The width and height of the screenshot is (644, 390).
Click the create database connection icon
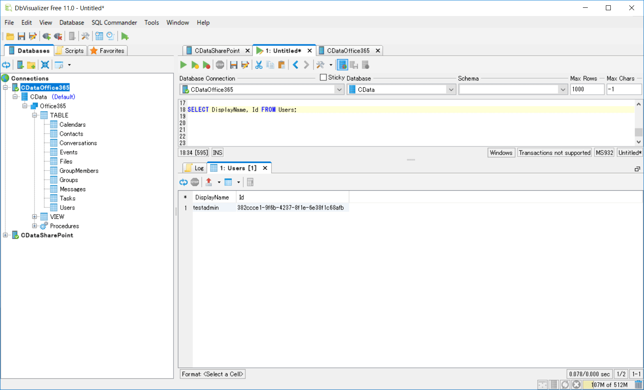(x=20, y=65)
